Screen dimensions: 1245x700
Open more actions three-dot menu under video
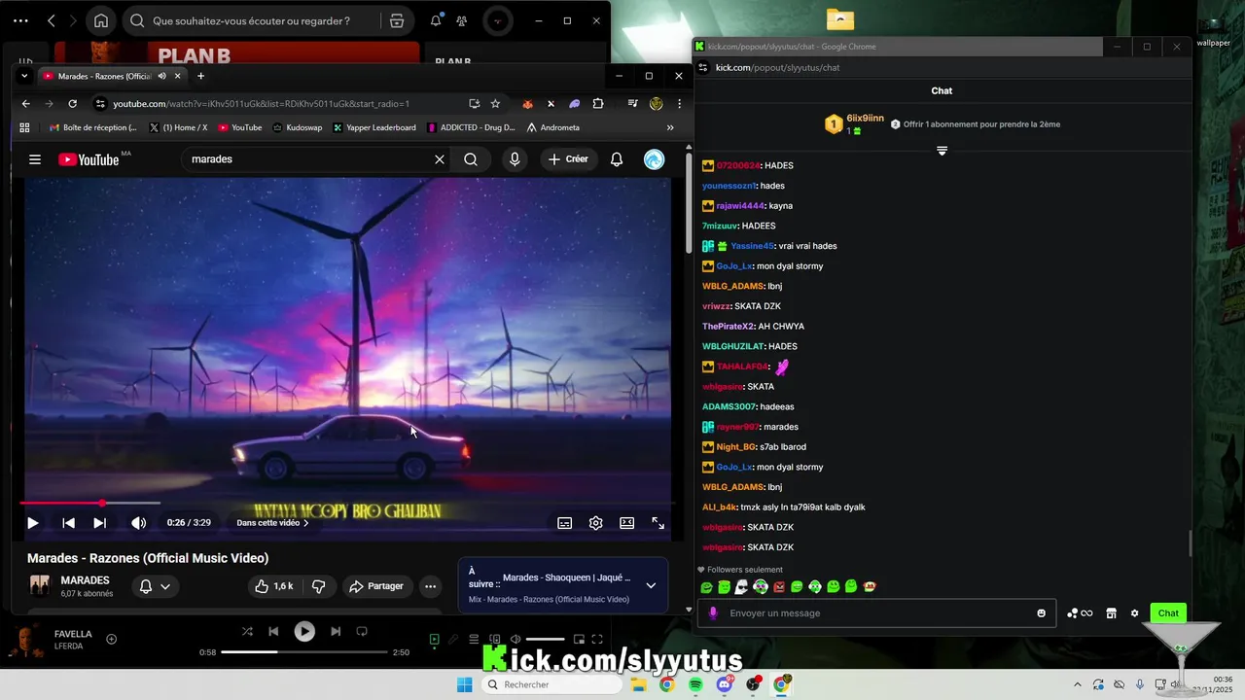(430, 586)
